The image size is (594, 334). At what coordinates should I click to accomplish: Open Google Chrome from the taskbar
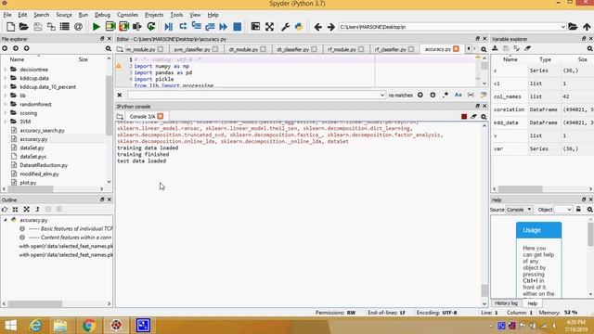tap(89, 326)
